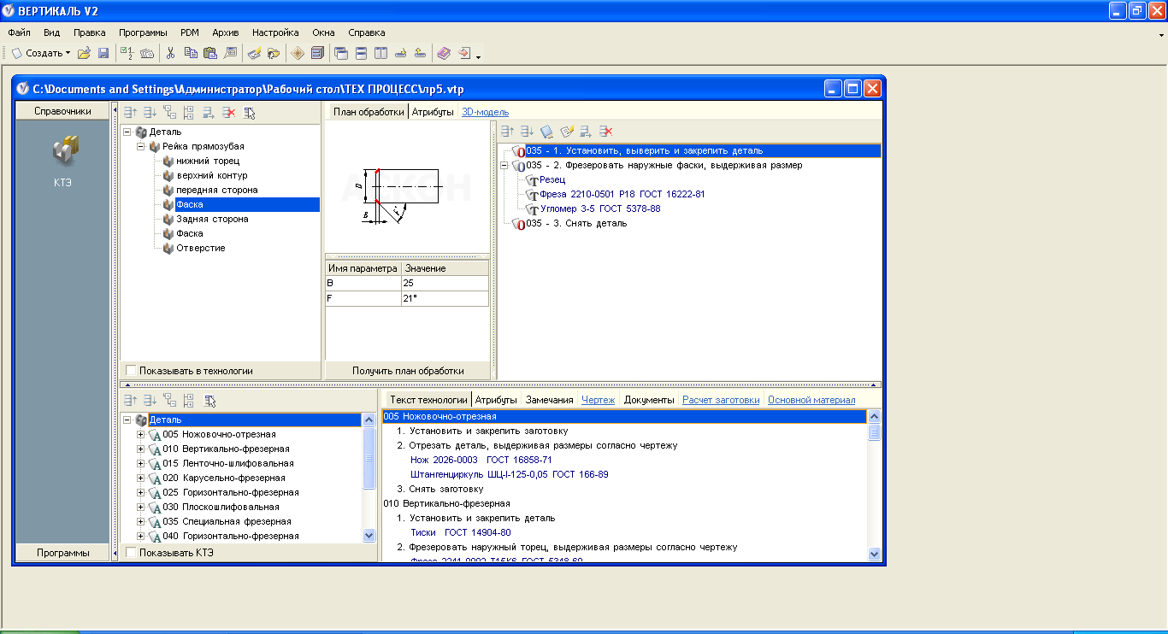This screenshot has width=1168, height=634.
Task: Enable the Показывать в технологии checkbox
Action: [x=131, y=371]
